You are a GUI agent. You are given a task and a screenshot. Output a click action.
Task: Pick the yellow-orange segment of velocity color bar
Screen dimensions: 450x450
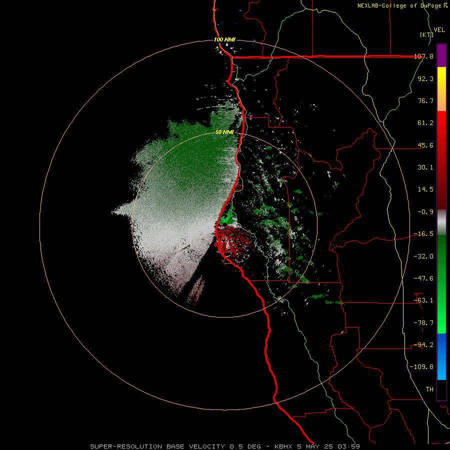441,89
